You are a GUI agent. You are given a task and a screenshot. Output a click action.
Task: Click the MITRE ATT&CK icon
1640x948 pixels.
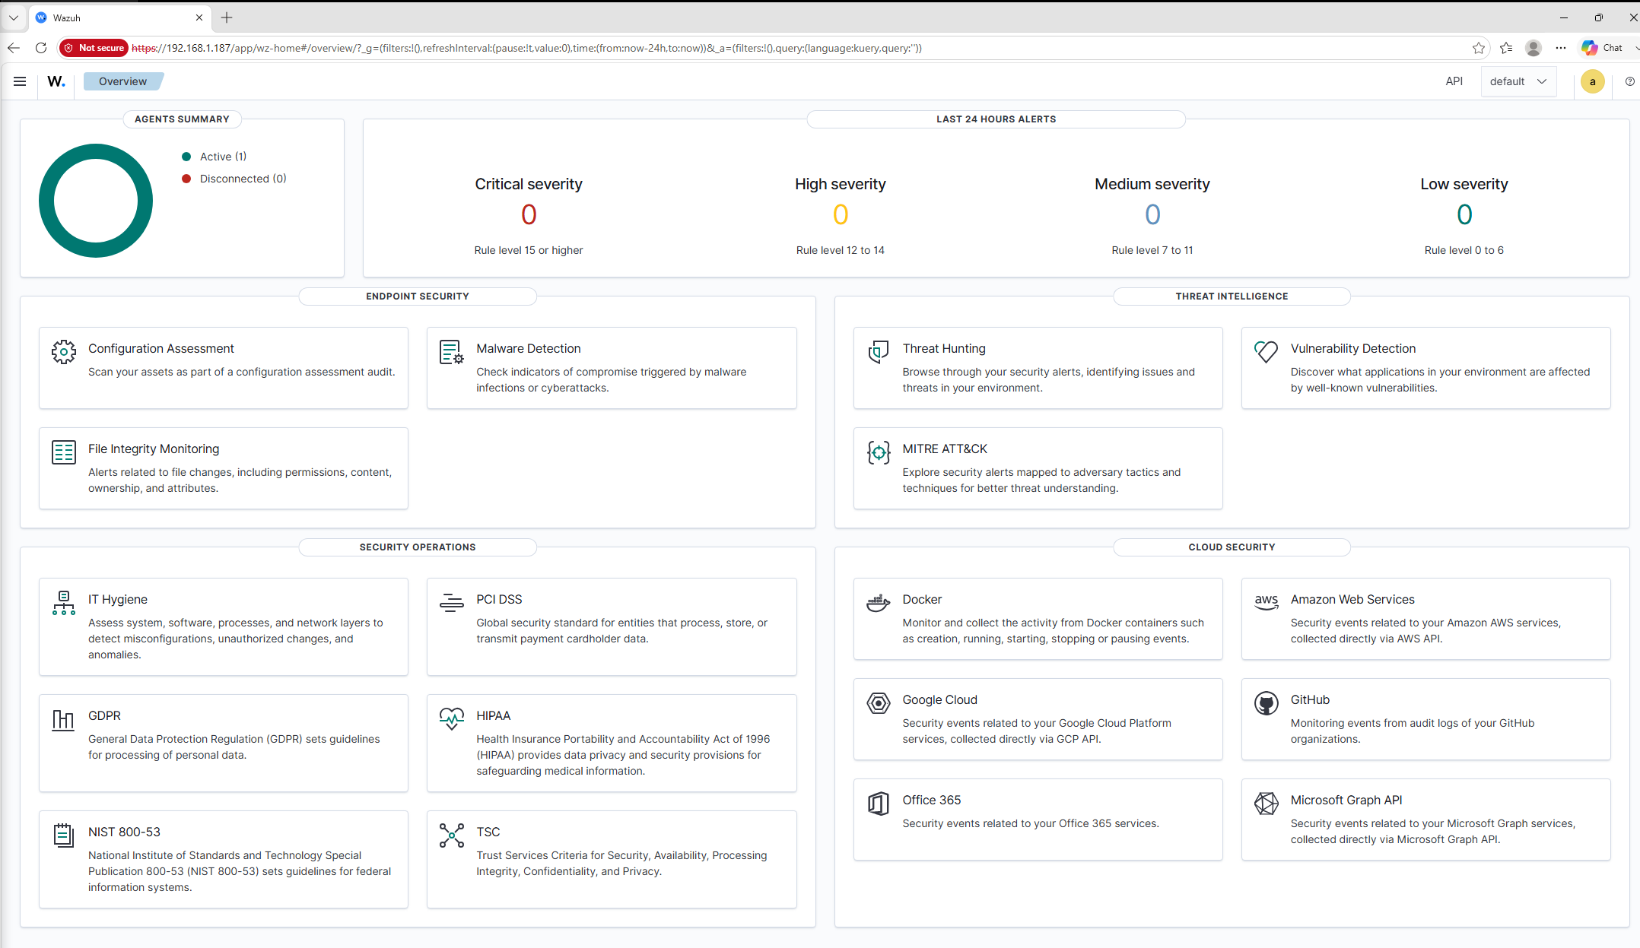coord(879,452)
